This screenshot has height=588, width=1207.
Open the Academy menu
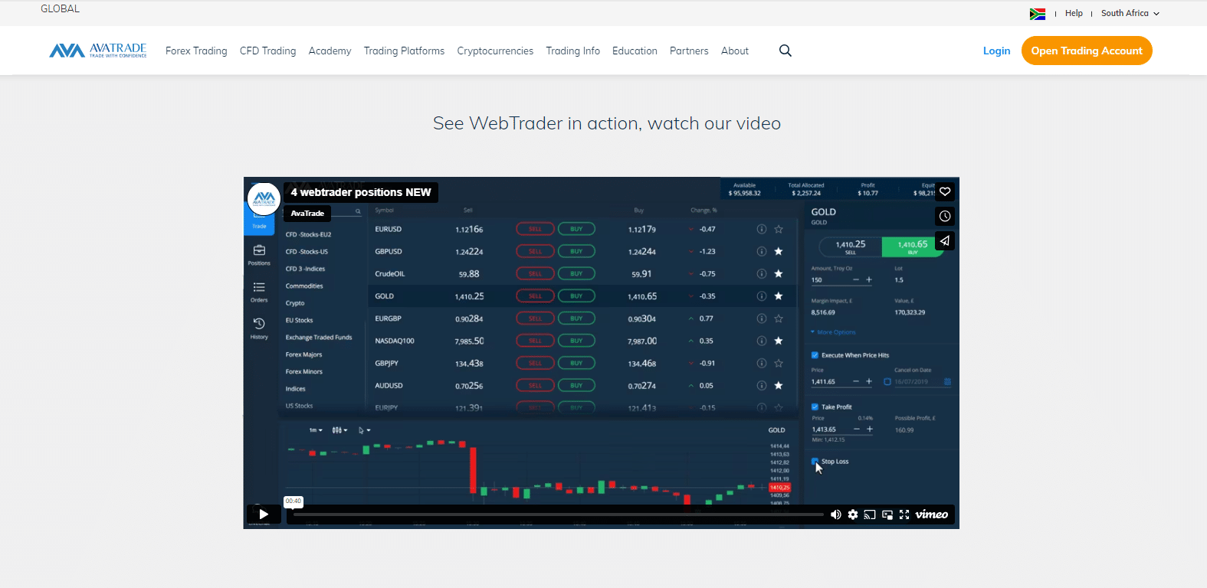[x=330, y=51]
